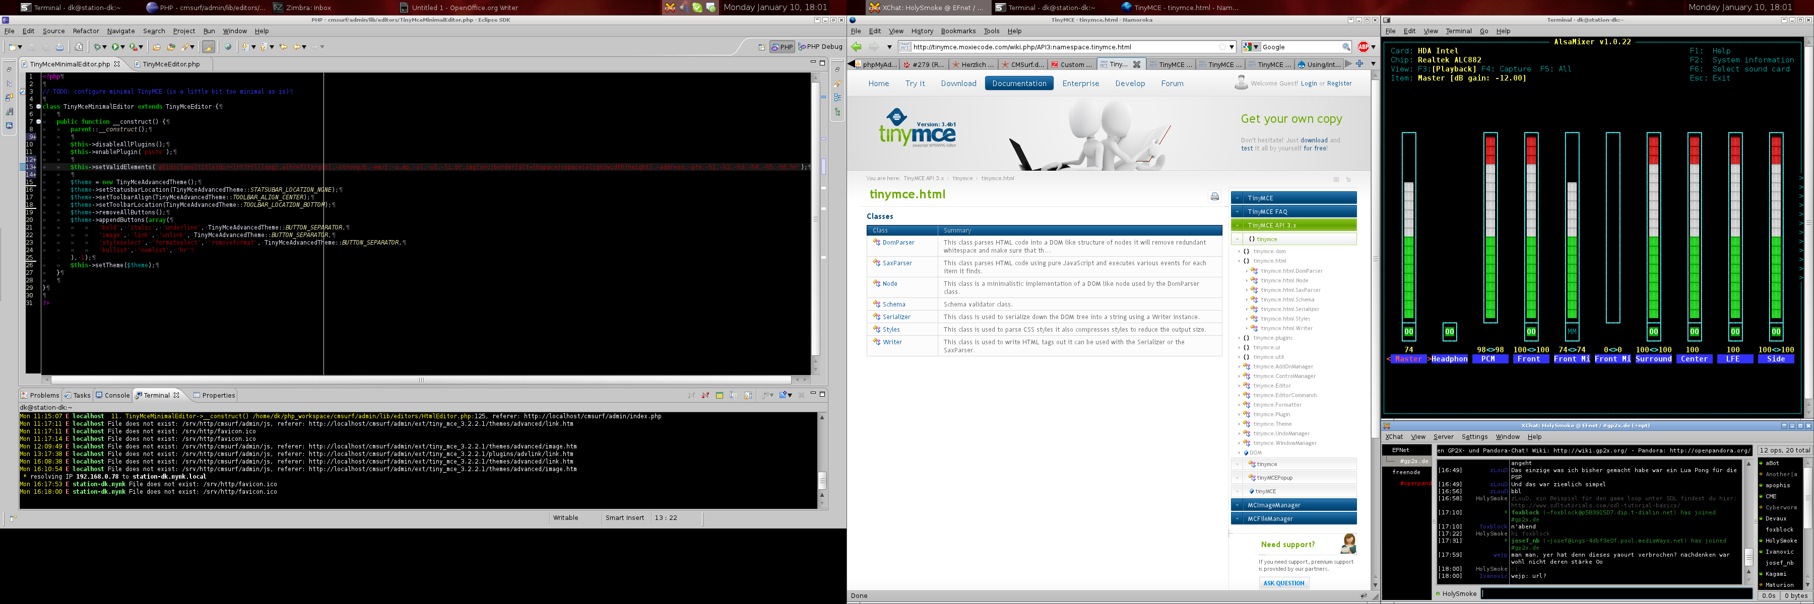1814x604 pixels.
Task: Select the Surround volume bar in AlsaMixer
Action: point(1653,228)
